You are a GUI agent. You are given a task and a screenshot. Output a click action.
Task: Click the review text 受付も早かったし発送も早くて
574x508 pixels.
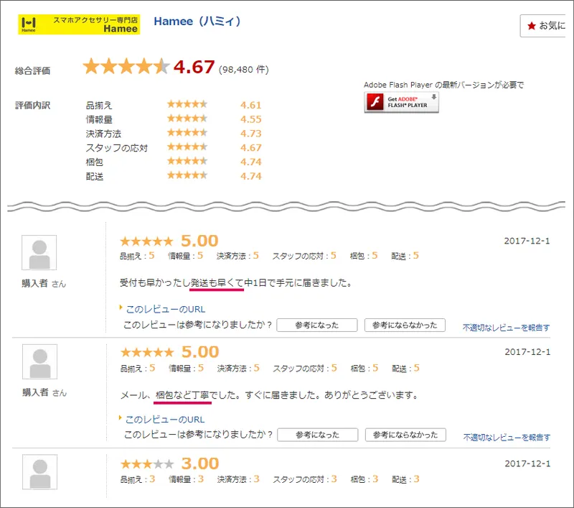182,283
